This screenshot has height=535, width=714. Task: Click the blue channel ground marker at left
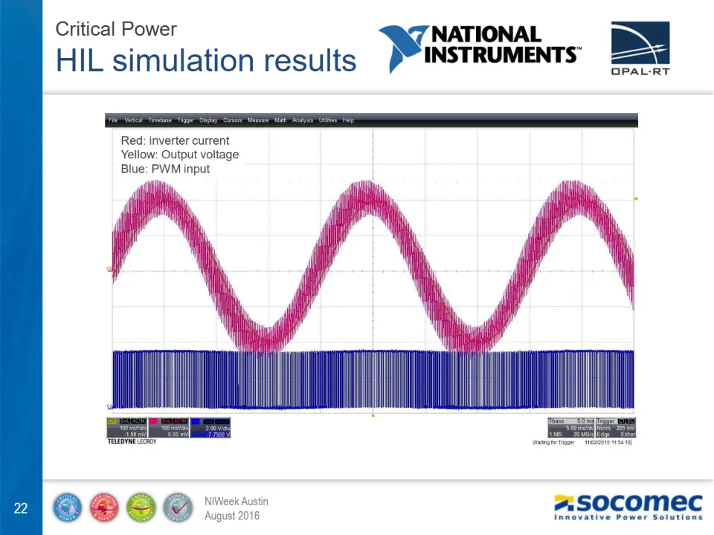[109, 406]
